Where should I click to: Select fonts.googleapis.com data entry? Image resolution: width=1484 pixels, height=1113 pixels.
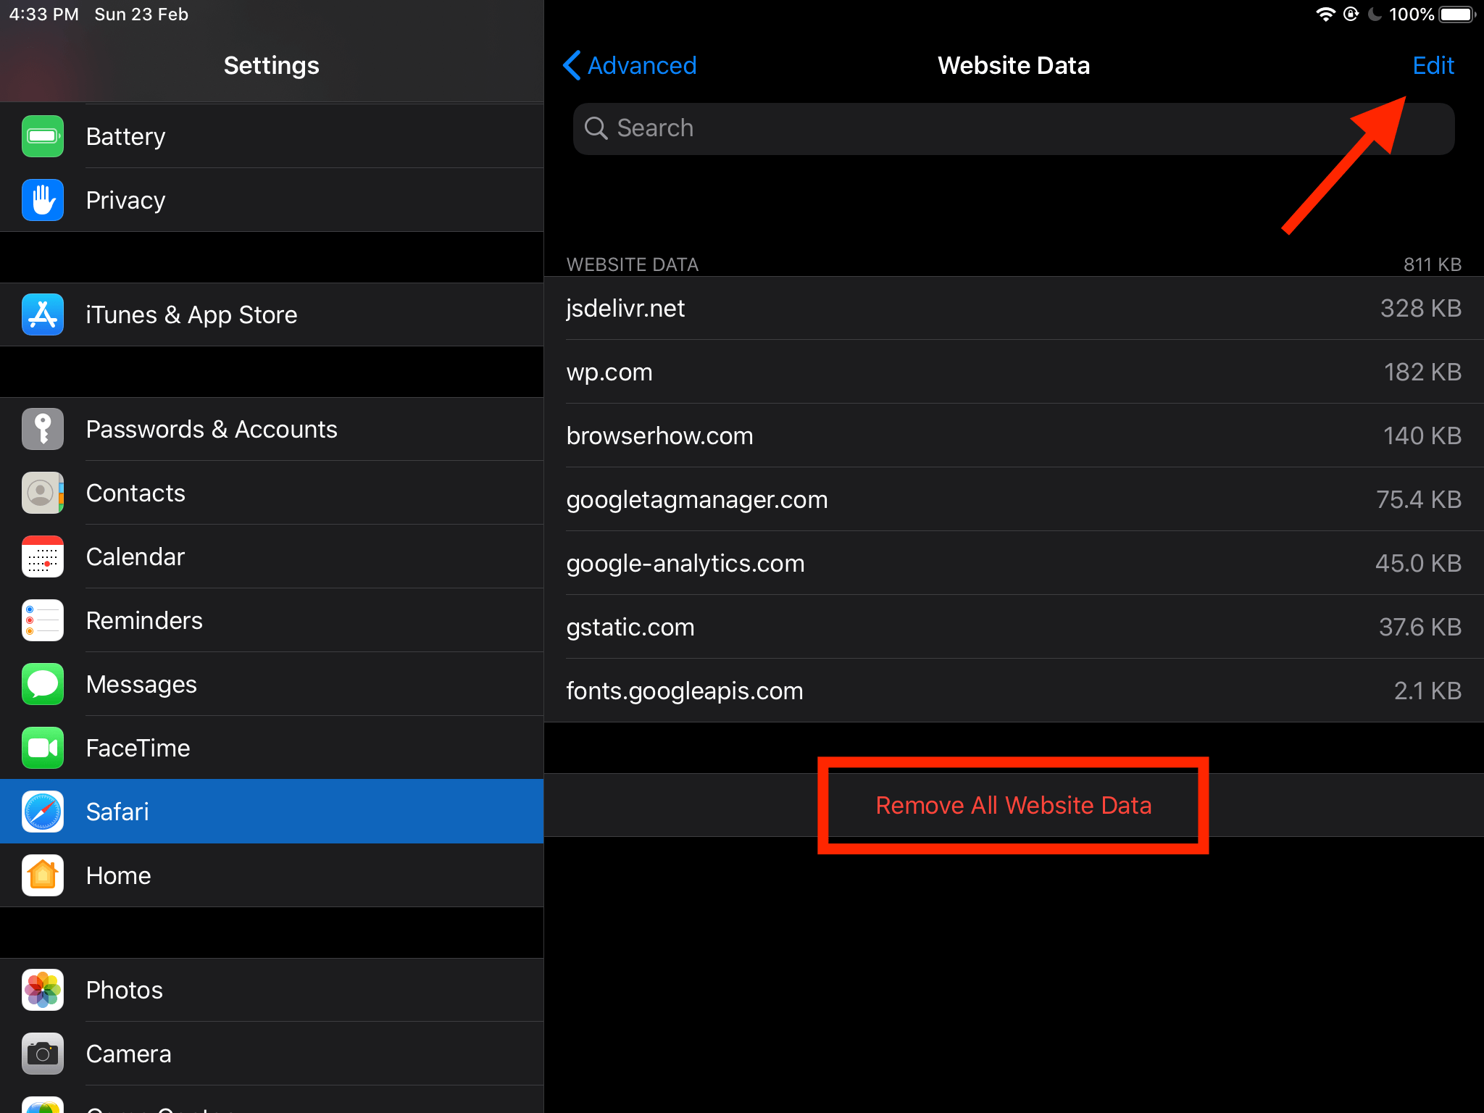(x=1013, y=690)
